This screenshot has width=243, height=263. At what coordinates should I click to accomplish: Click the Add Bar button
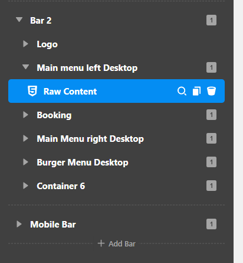point(116,243)
